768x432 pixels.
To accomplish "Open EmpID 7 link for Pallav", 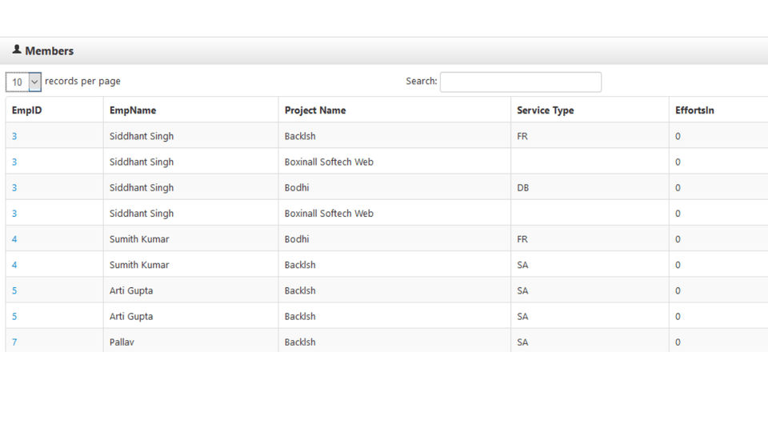I will tap(14, 342).
